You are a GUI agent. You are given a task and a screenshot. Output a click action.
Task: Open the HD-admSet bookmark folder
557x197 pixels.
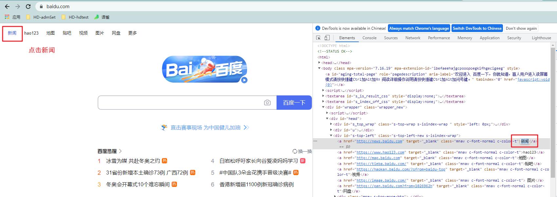(x=41, y=17)
